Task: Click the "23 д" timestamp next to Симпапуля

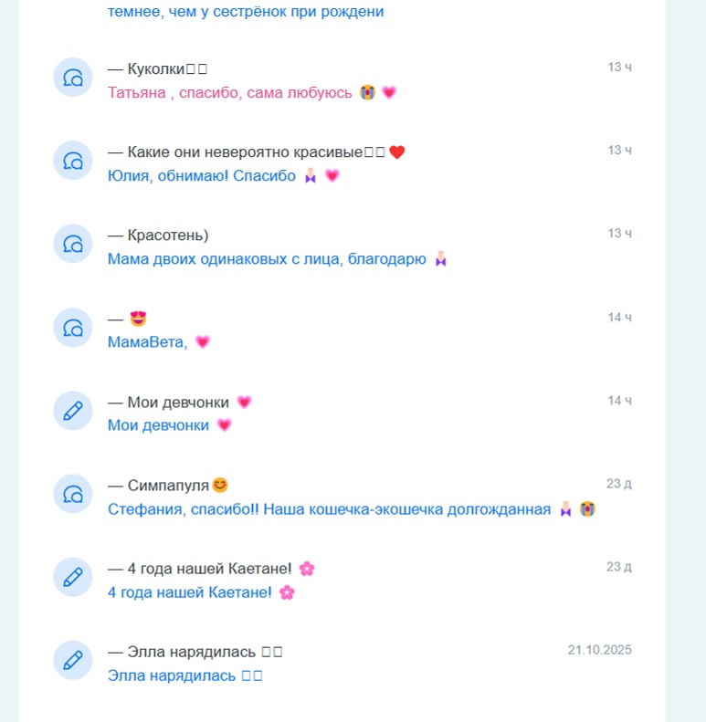Action: (619, 484)
